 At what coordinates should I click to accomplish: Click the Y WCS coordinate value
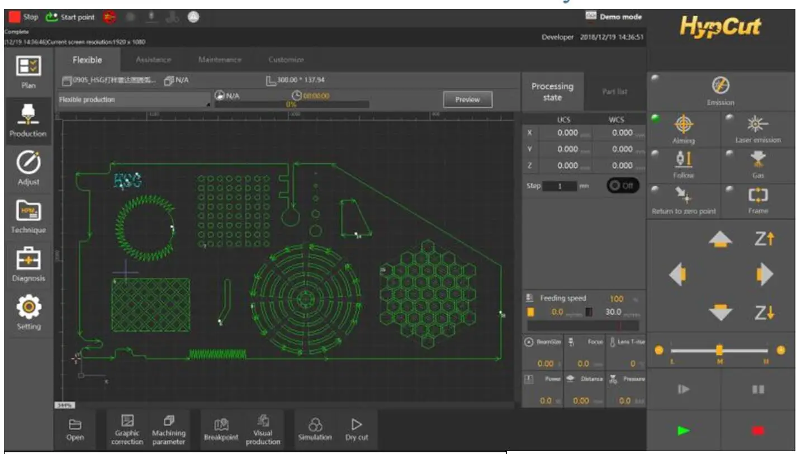(622, 149)
